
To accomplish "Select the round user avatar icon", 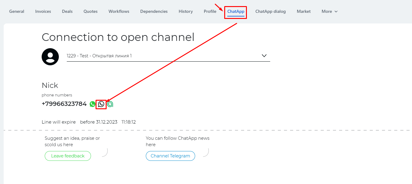I will tap(50, 57).
